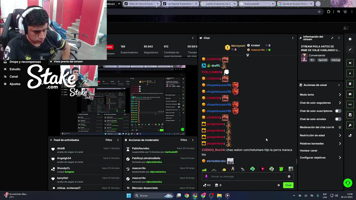Click moderator link markushdlfr
Screen dimensions: 356x200
[171, 152]
